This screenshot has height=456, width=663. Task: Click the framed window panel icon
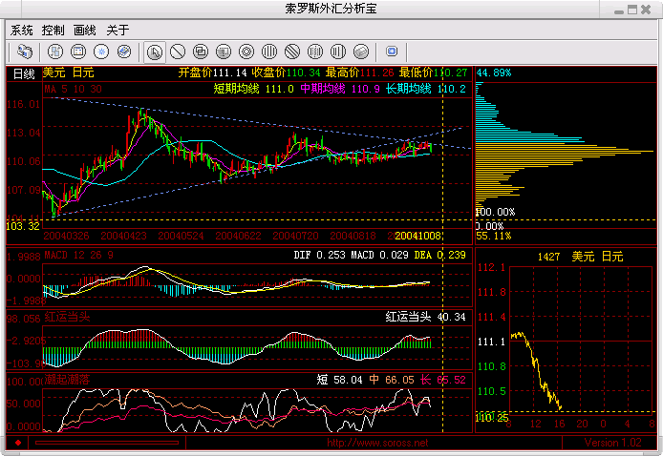[x=78, y=52]
